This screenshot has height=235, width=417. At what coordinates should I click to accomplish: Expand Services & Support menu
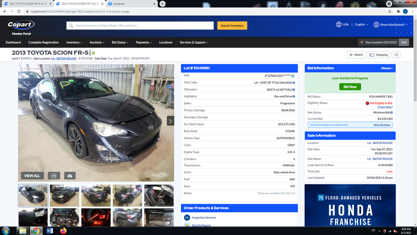194,42
